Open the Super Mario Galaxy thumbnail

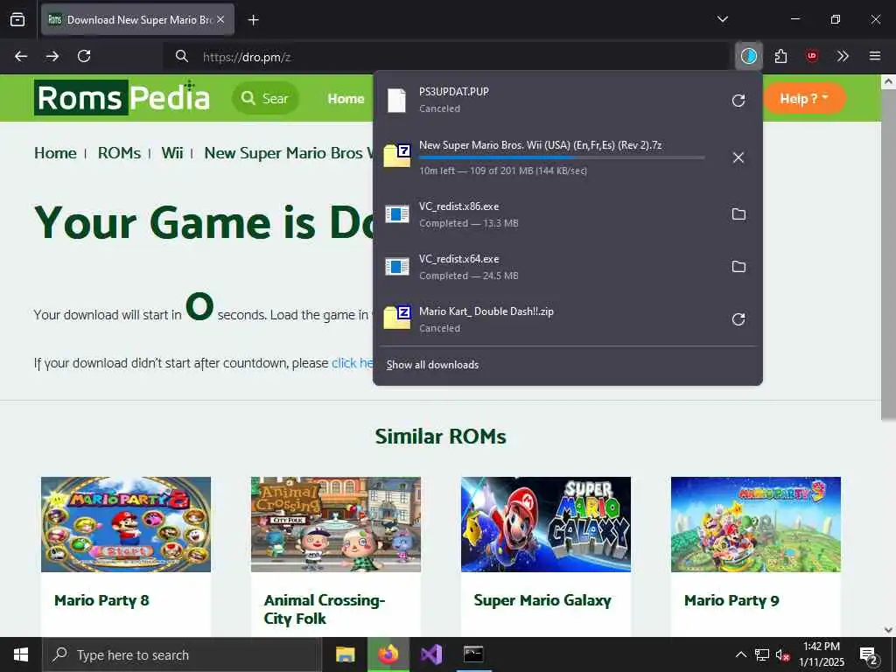coord(546,525)
